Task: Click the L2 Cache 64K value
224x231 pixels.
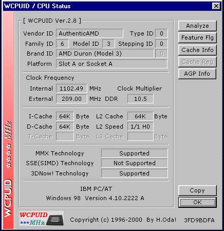Action: [140, 116]
